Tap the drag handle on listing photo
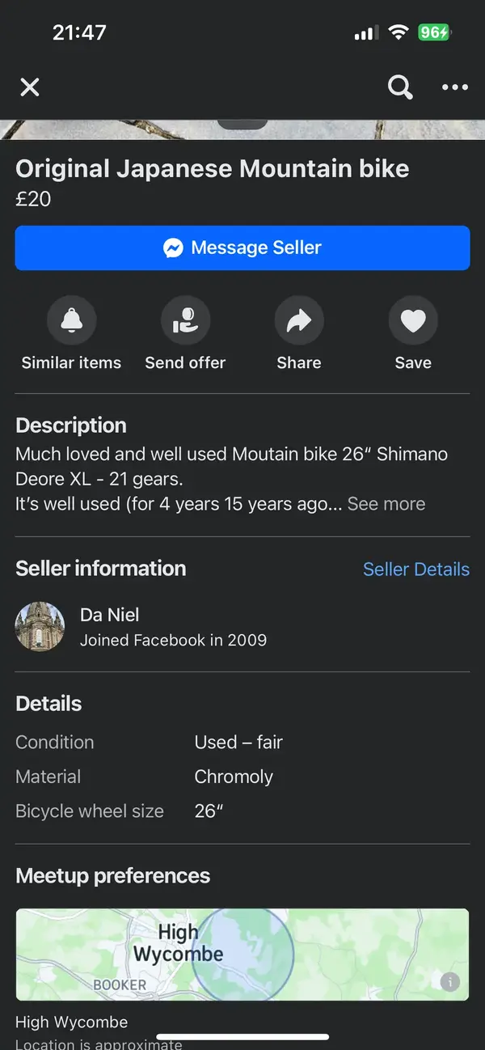This screenshot has width=485, height=1050. [x=242, y=124]
